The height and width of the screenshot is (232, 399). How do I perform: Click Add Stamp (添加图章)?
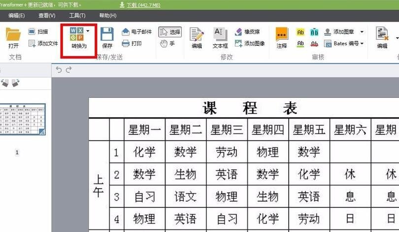click(x=339, y=32)
